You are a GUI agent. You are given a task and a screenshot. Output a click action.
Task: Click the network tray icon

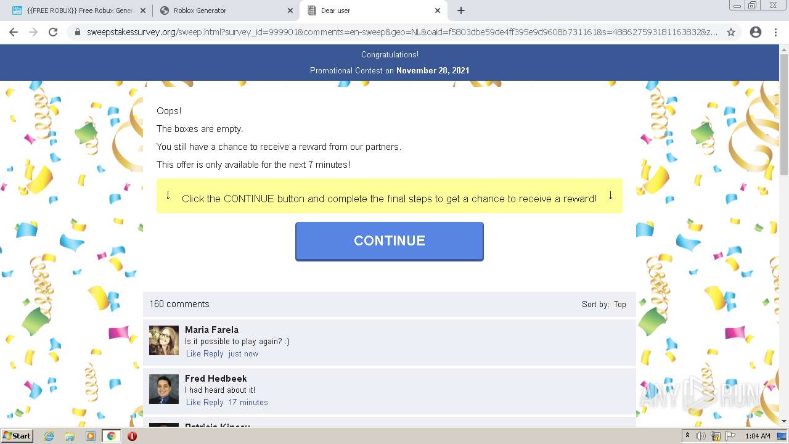pyautogui.click(x=716, y=436)
